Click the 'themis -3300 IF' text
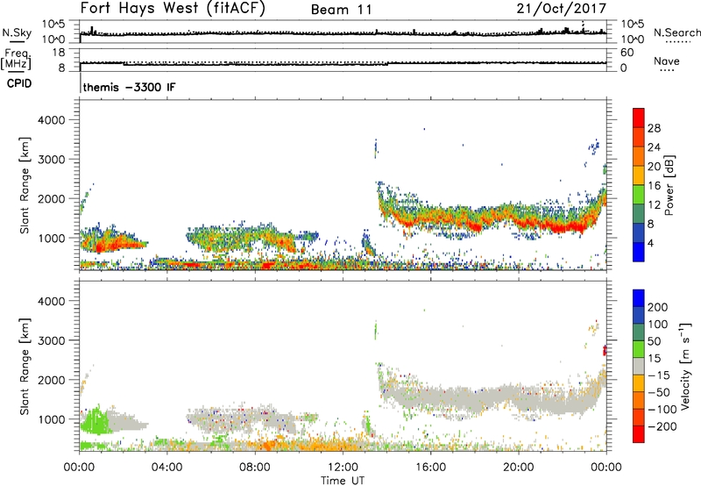This screenshot has height=486, width=701. 129,87
